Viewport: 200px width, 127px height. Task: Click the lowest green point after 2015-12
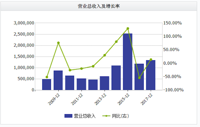coord(139,78)
